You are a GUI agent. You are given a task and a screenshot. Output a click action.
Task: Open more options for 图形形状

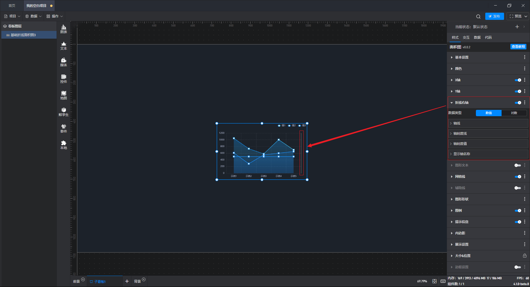click(x=524, y=199)
